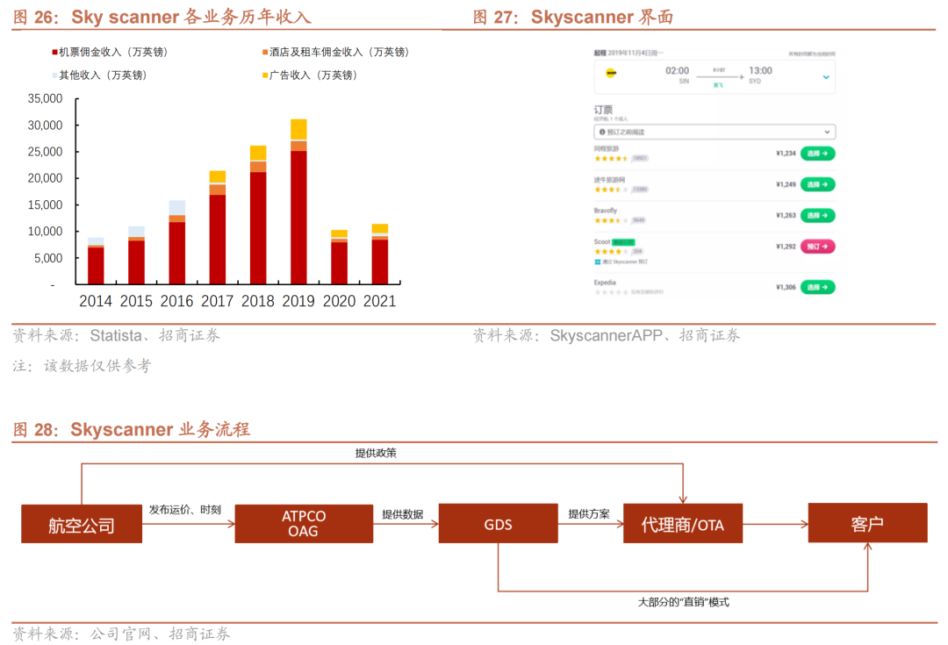Click the orange 酒店及租车佣金收入 legend swatch

(x=265, y=52)
